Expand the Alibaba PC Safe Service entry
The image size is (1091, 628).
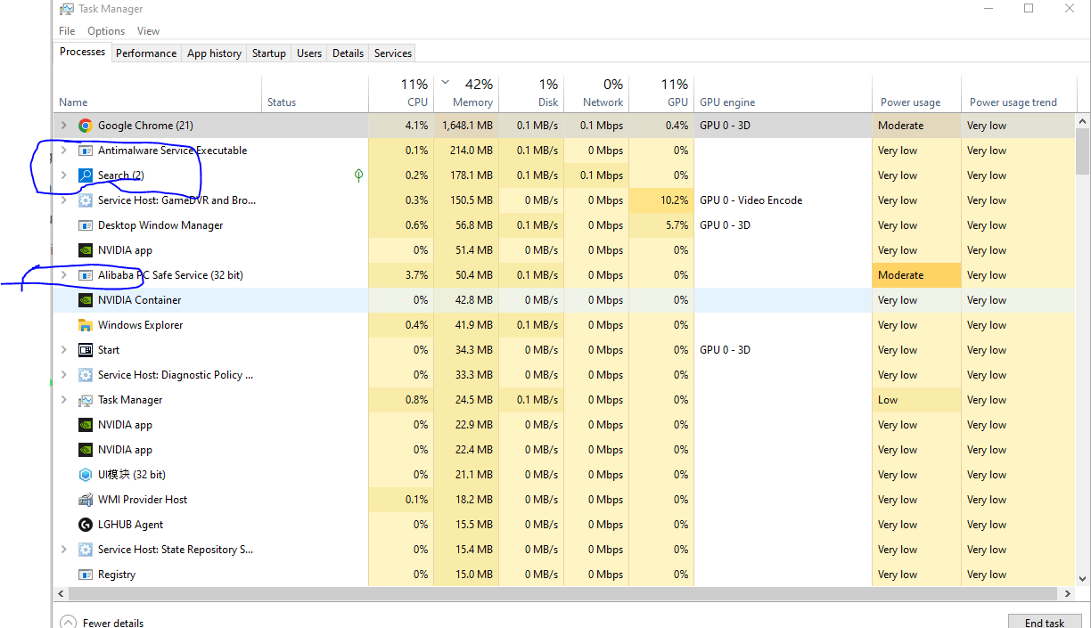63,275
